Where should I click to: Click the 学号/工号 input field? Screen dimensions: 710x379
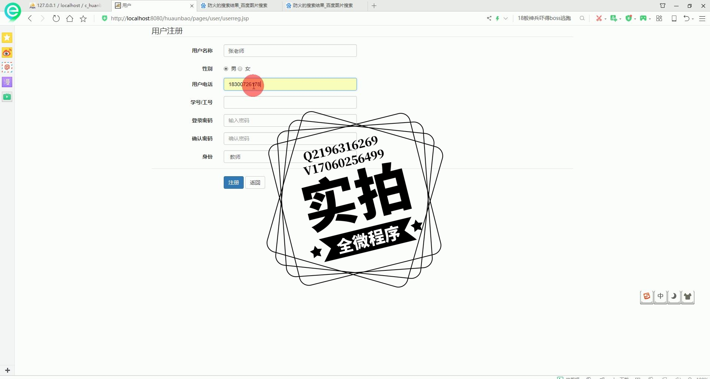(290, 102)
